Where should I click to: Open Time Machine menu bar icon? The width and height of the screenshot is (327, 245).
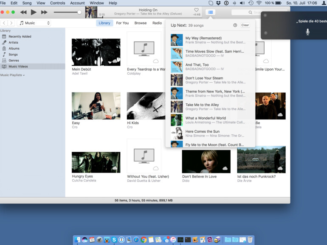point(251,3)
